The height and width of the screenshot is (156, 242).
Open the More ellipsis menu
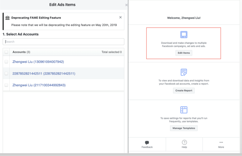pyautogui.click(x=221, y=142)
